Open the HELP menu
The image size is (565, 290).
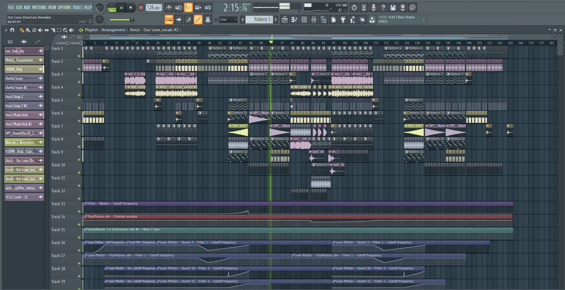(x=88, y=7)
